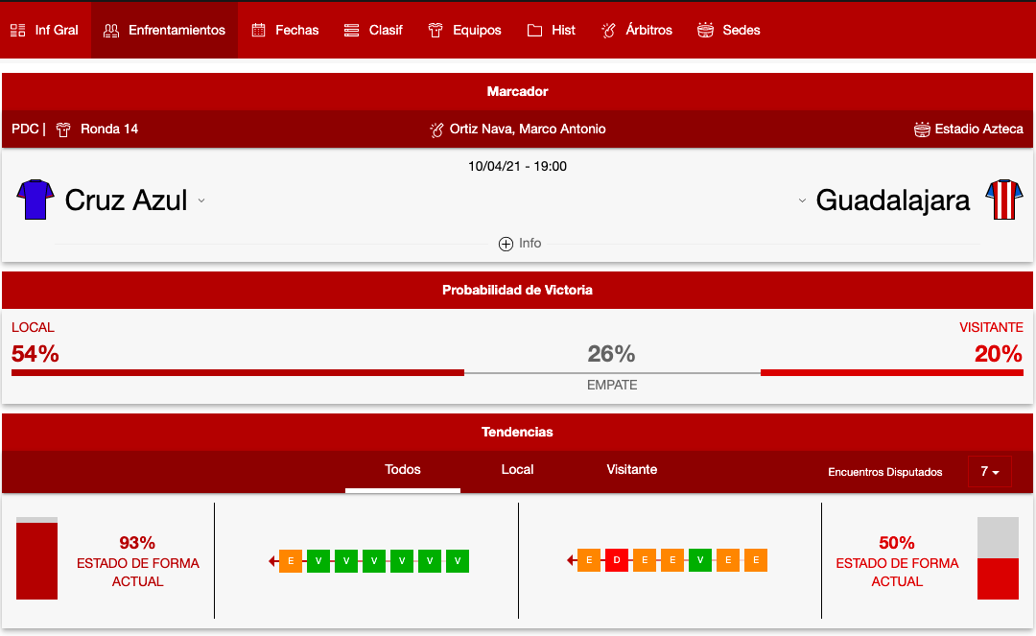
Task: Click the 20% visitor probability value
Action: (x=999, y=354)
